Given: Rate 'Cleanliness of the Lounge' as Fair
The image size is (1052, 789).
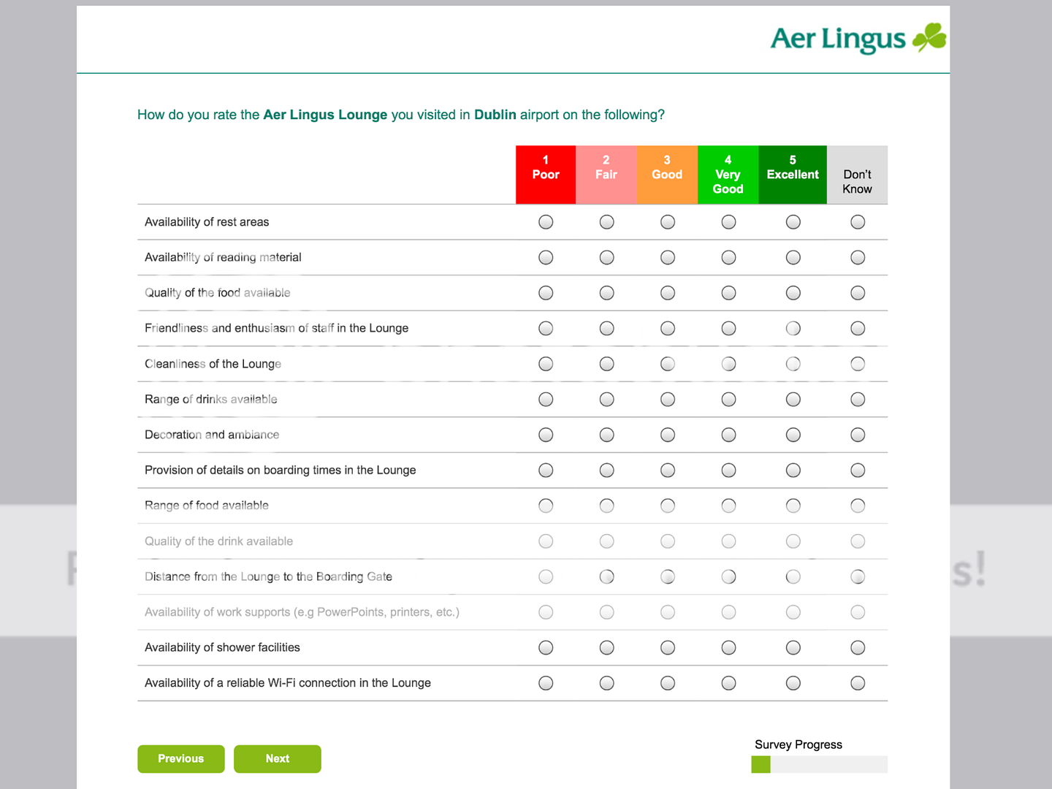Looking at the screenshot, I should [606, 363].
